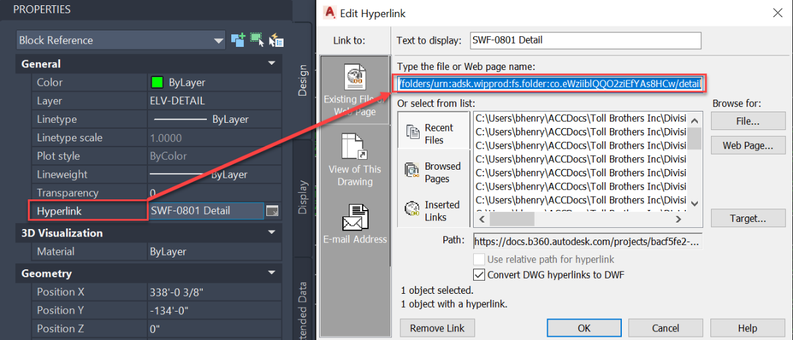Viewport: 793px width, 340px height.
Task: Click the Hyperlink property label
Action: click(x=59, y=211)
